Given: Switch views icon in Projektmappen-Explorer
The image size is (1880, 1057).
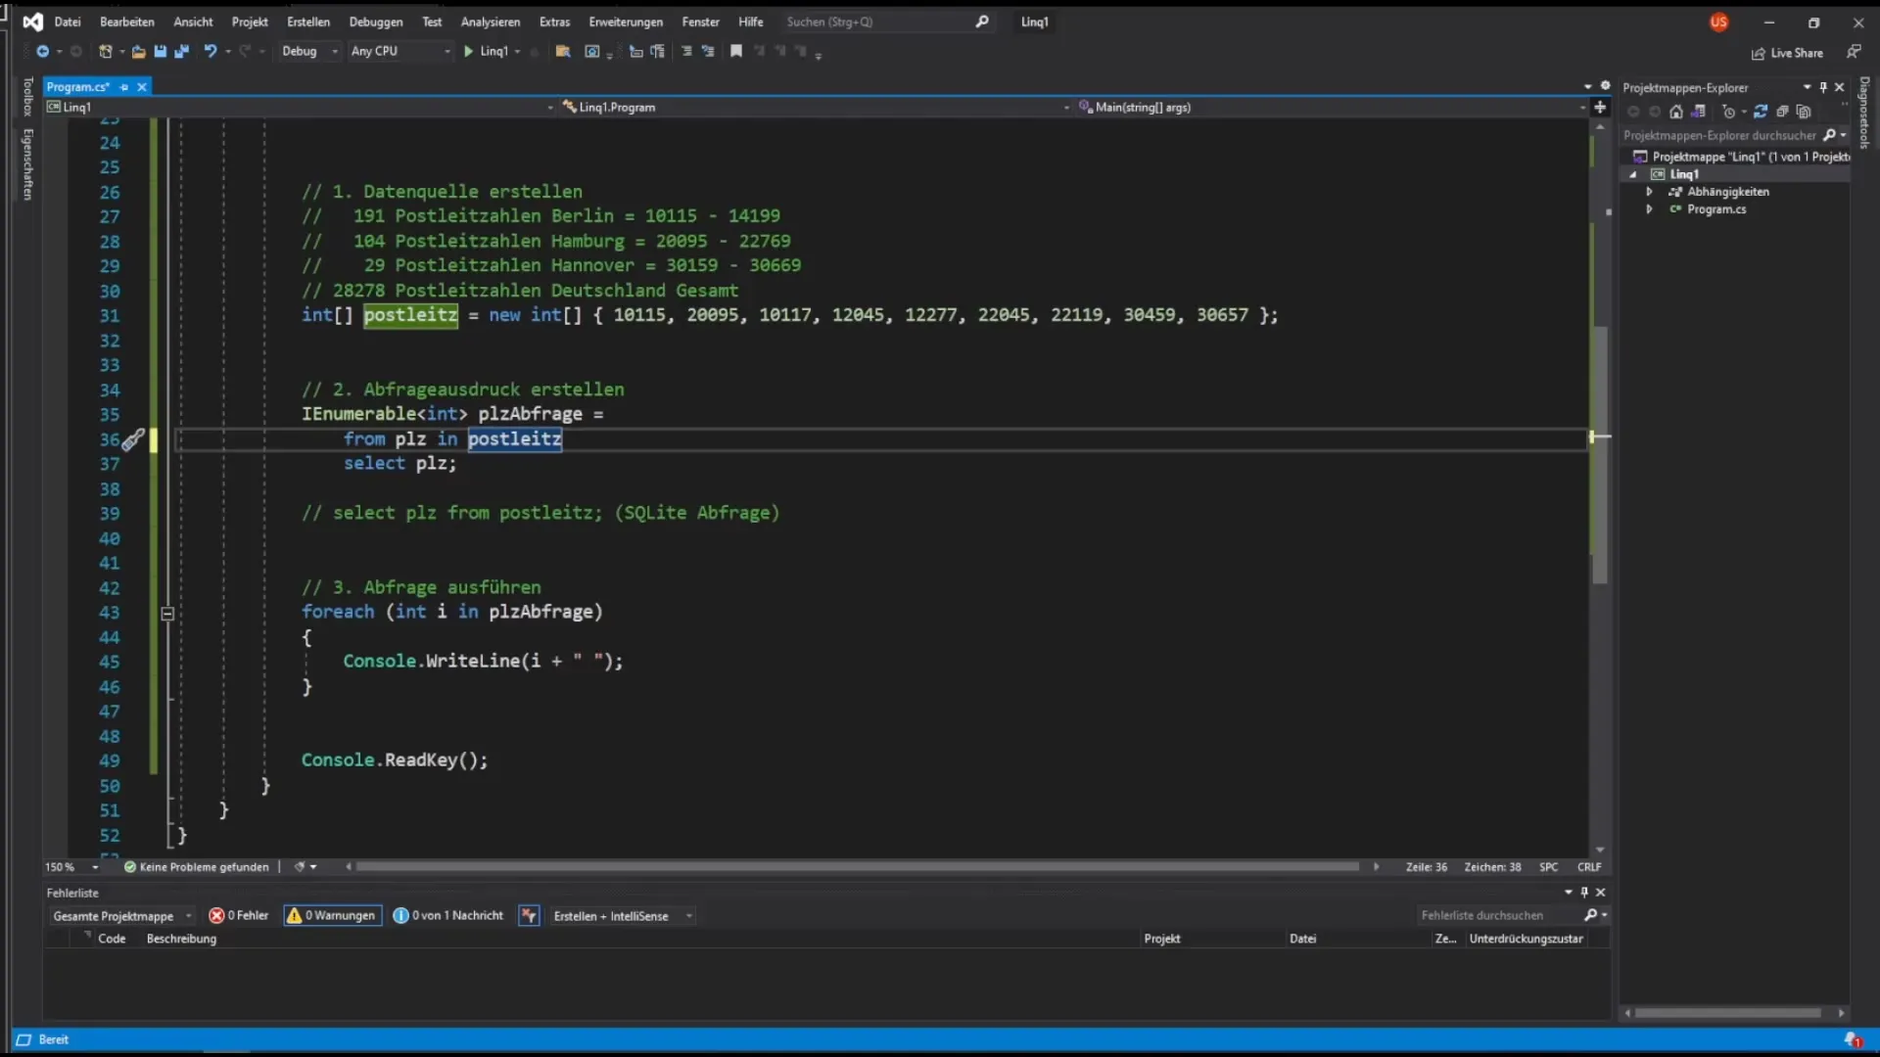Looking at the screenshot, I should coord(1699,112).
